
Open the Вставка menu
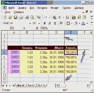[42, 8]
